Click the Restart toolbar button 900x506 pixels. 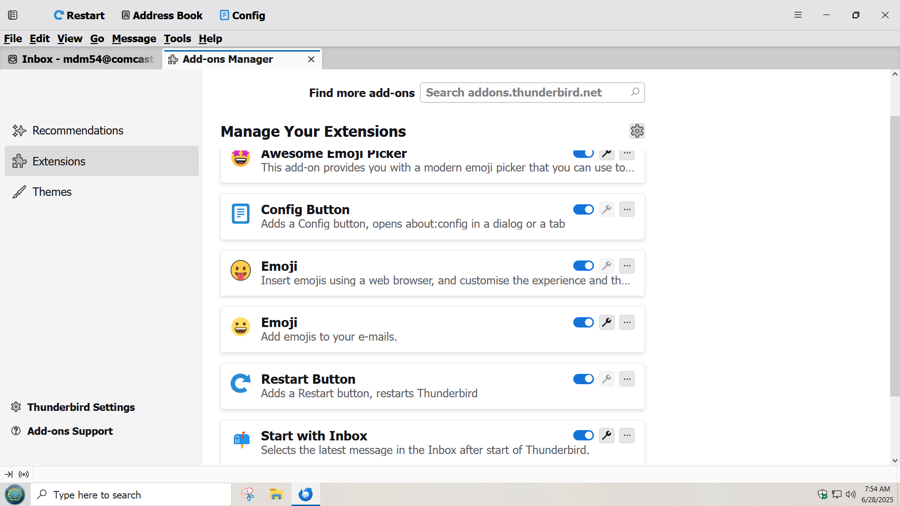coord(79,15)
